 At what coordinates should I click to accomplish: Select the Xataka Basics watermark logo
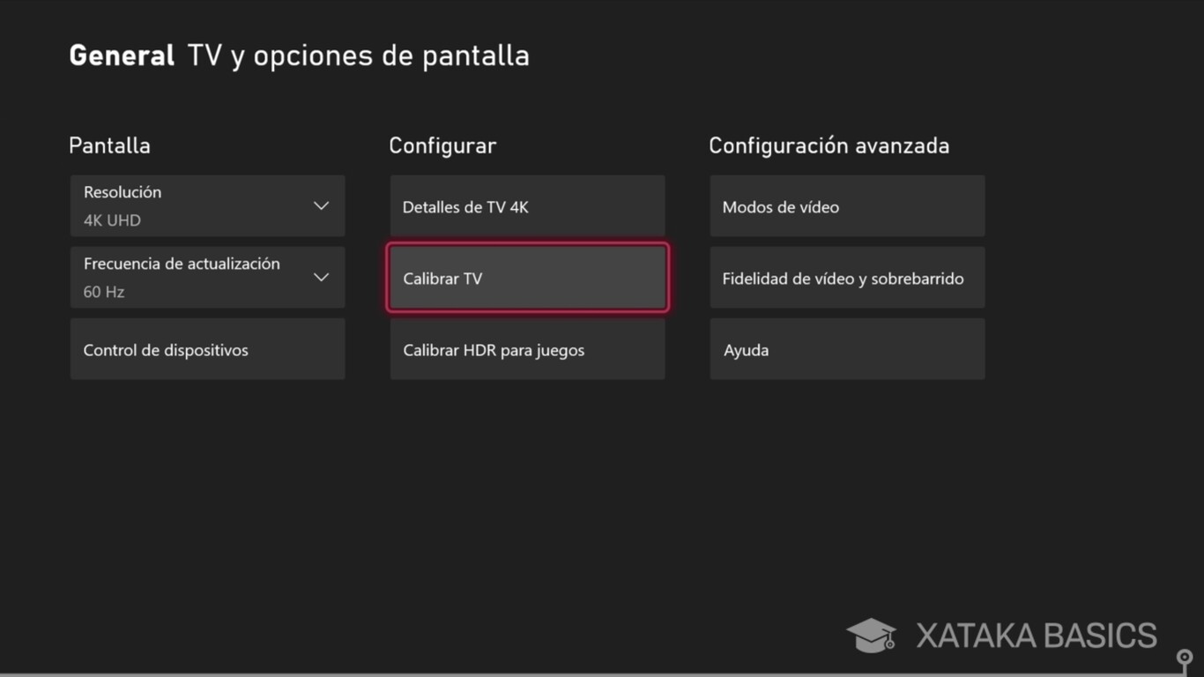coord(1036,634)
